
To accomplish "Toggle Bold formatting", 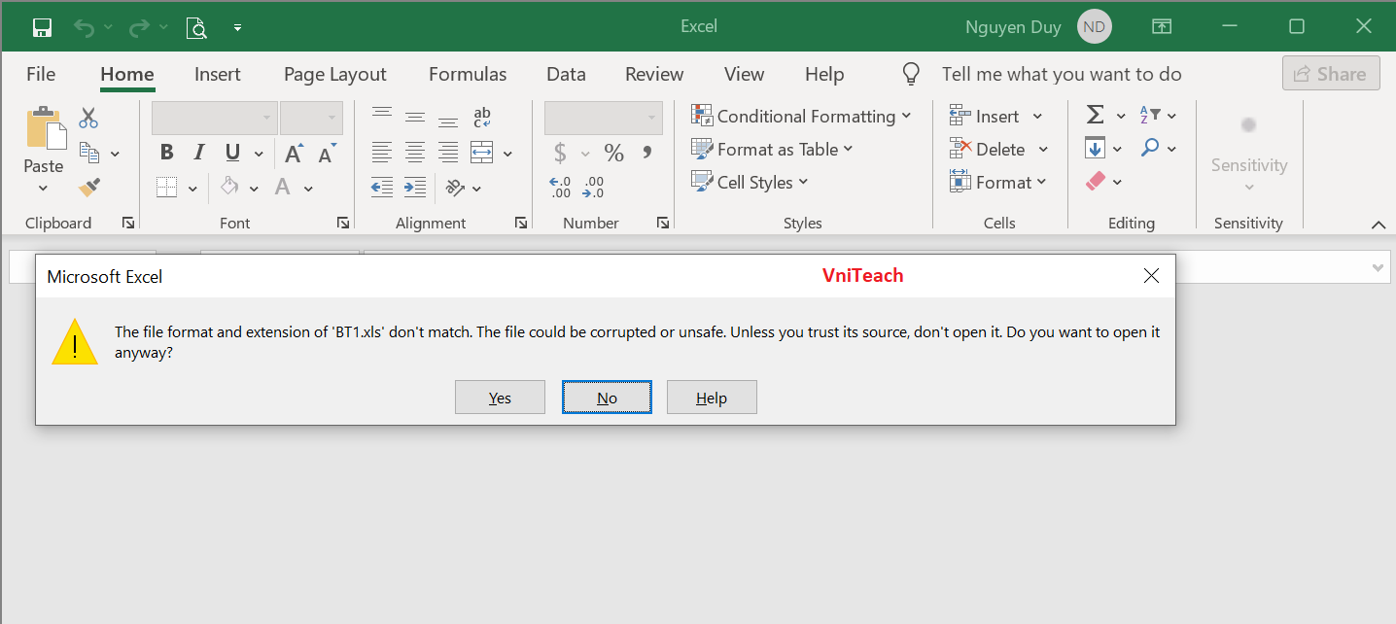I will (166, 153).
